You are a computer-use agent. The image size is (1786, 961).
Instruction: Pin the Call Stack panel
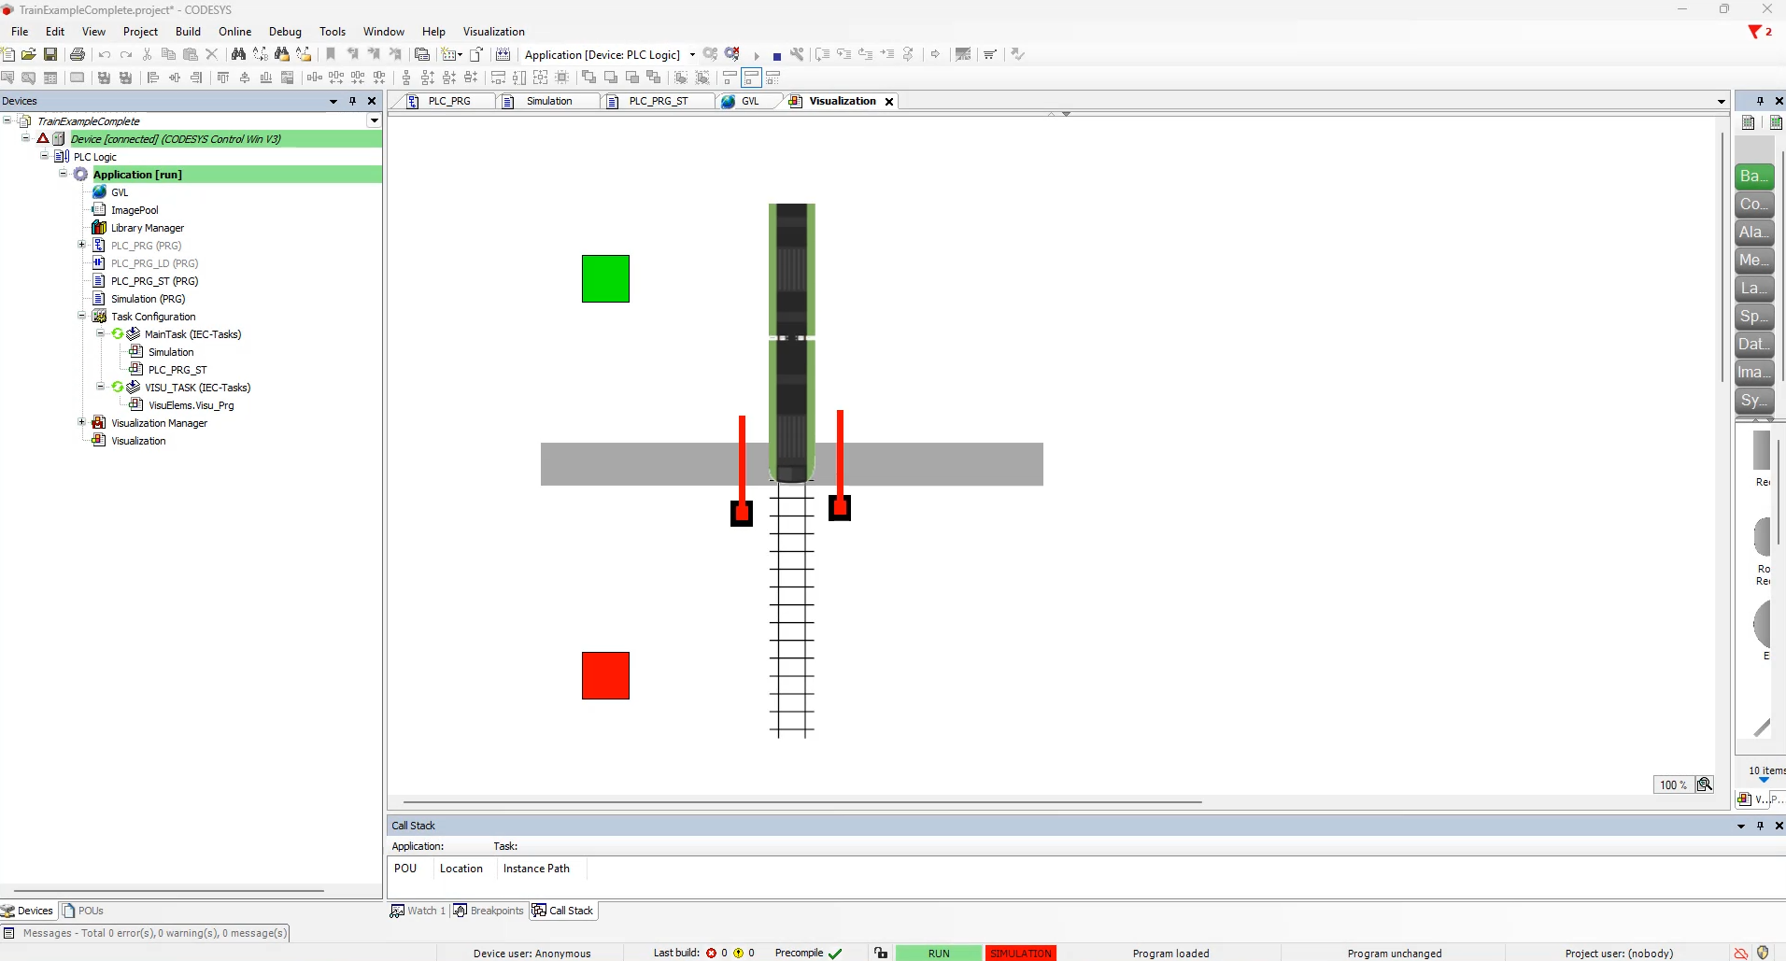tap(1760, 827)
